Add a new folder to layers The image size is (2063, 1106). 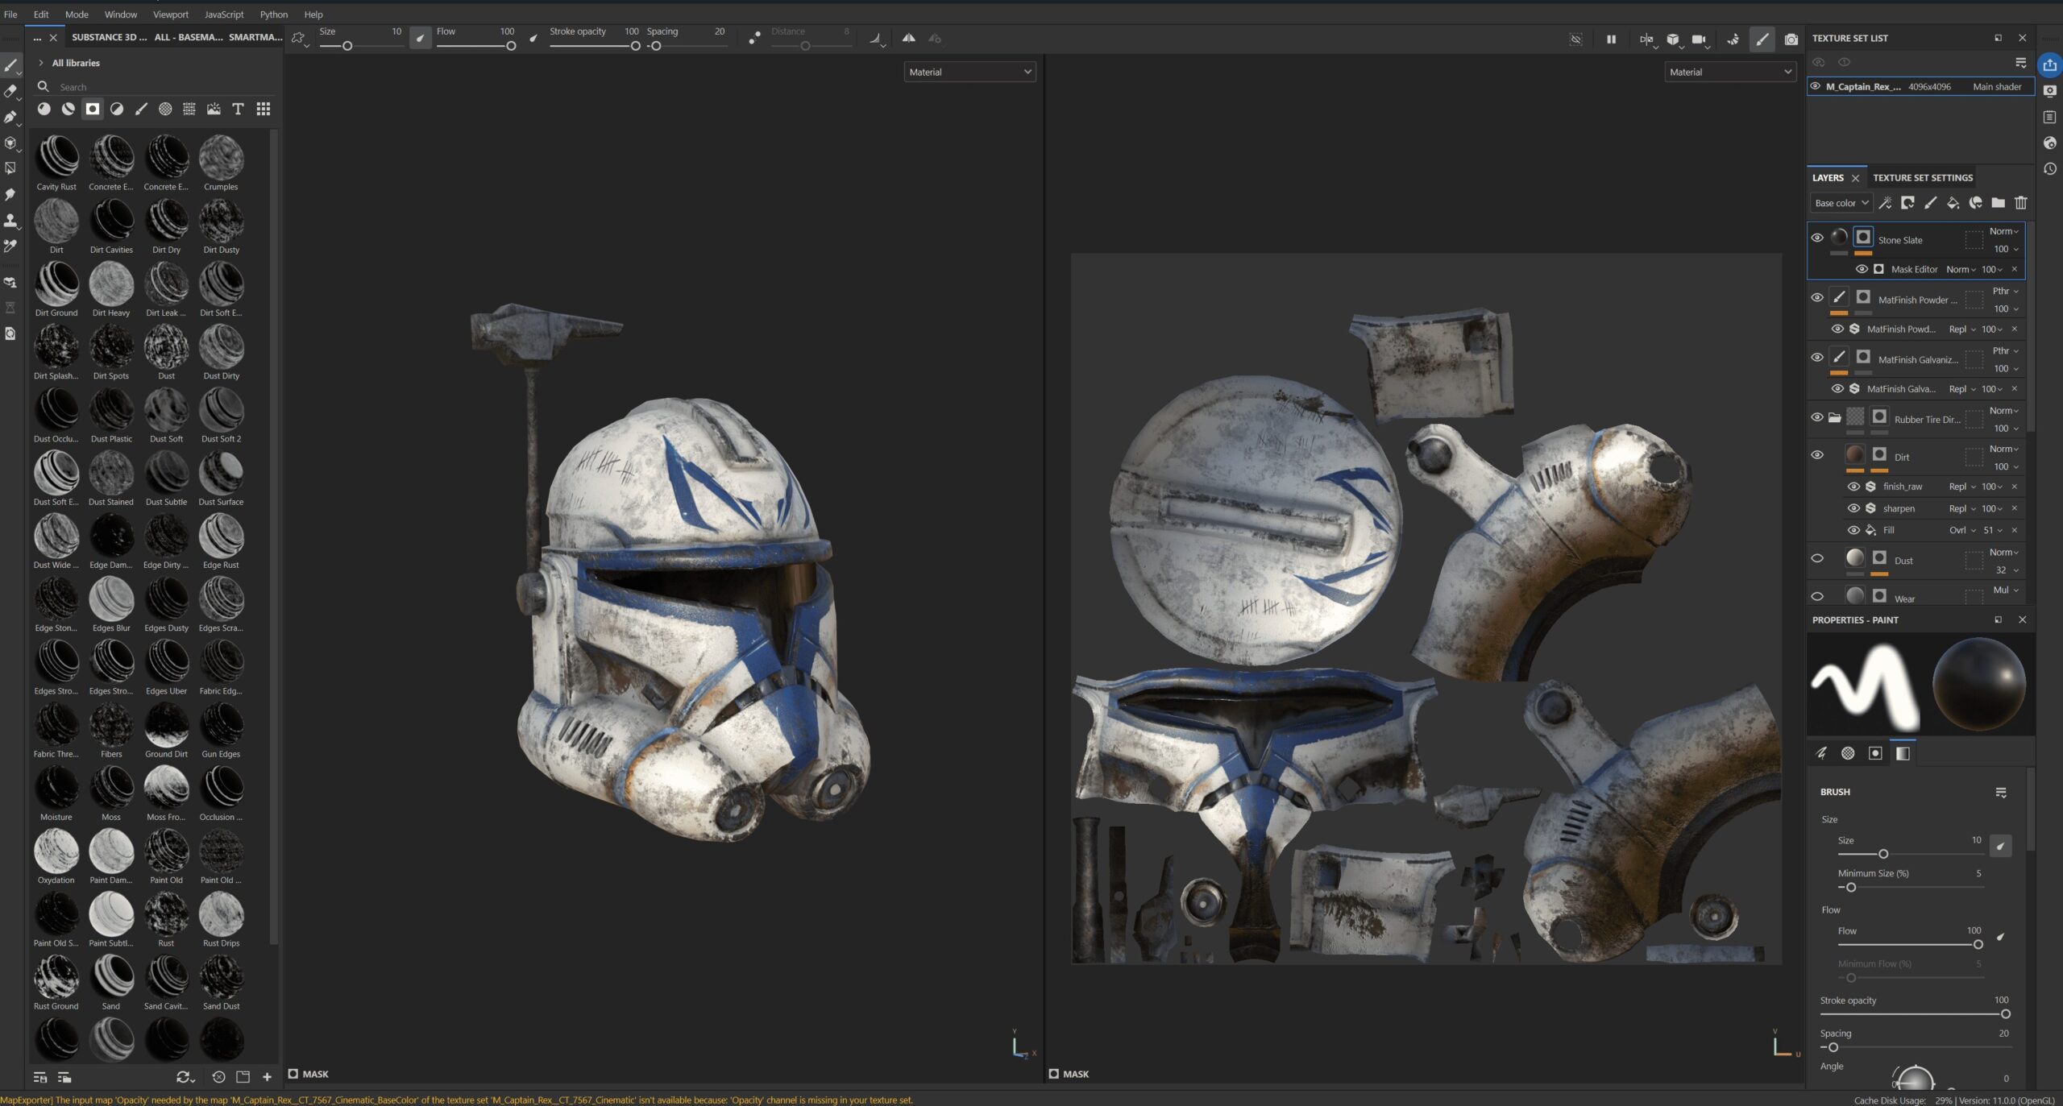point(1998,203)
